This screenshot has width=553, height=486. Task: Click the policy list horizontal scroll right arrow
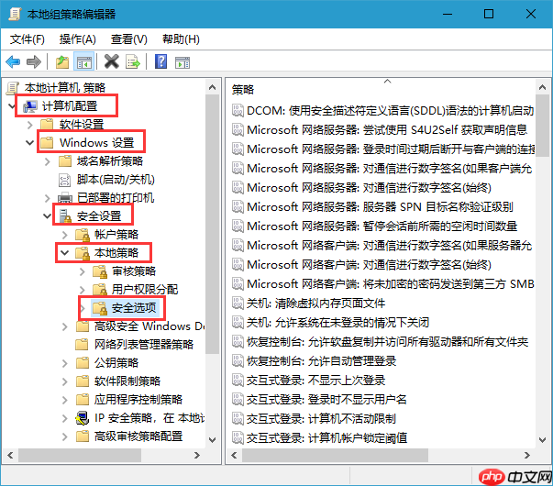[527, 456]
